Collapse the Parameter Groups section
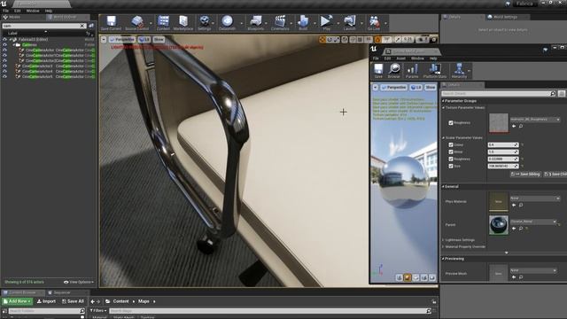The width and height of the screenshot is (567, 319). (x=443, y=101)
